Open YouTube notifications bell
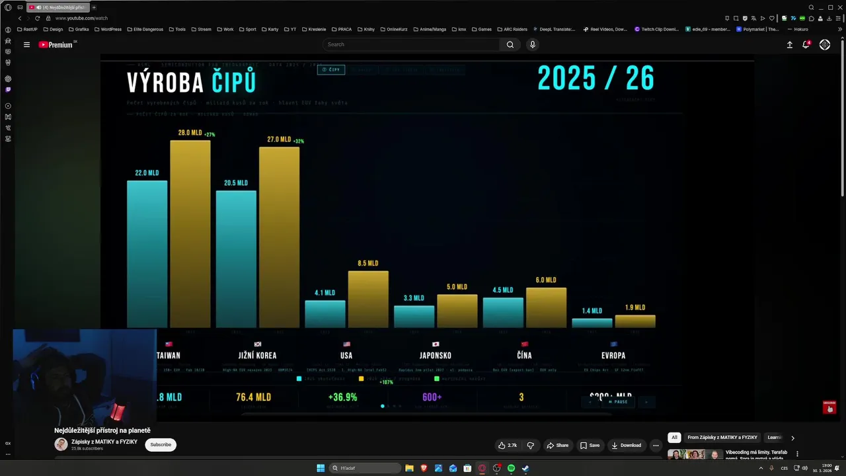 806,44
